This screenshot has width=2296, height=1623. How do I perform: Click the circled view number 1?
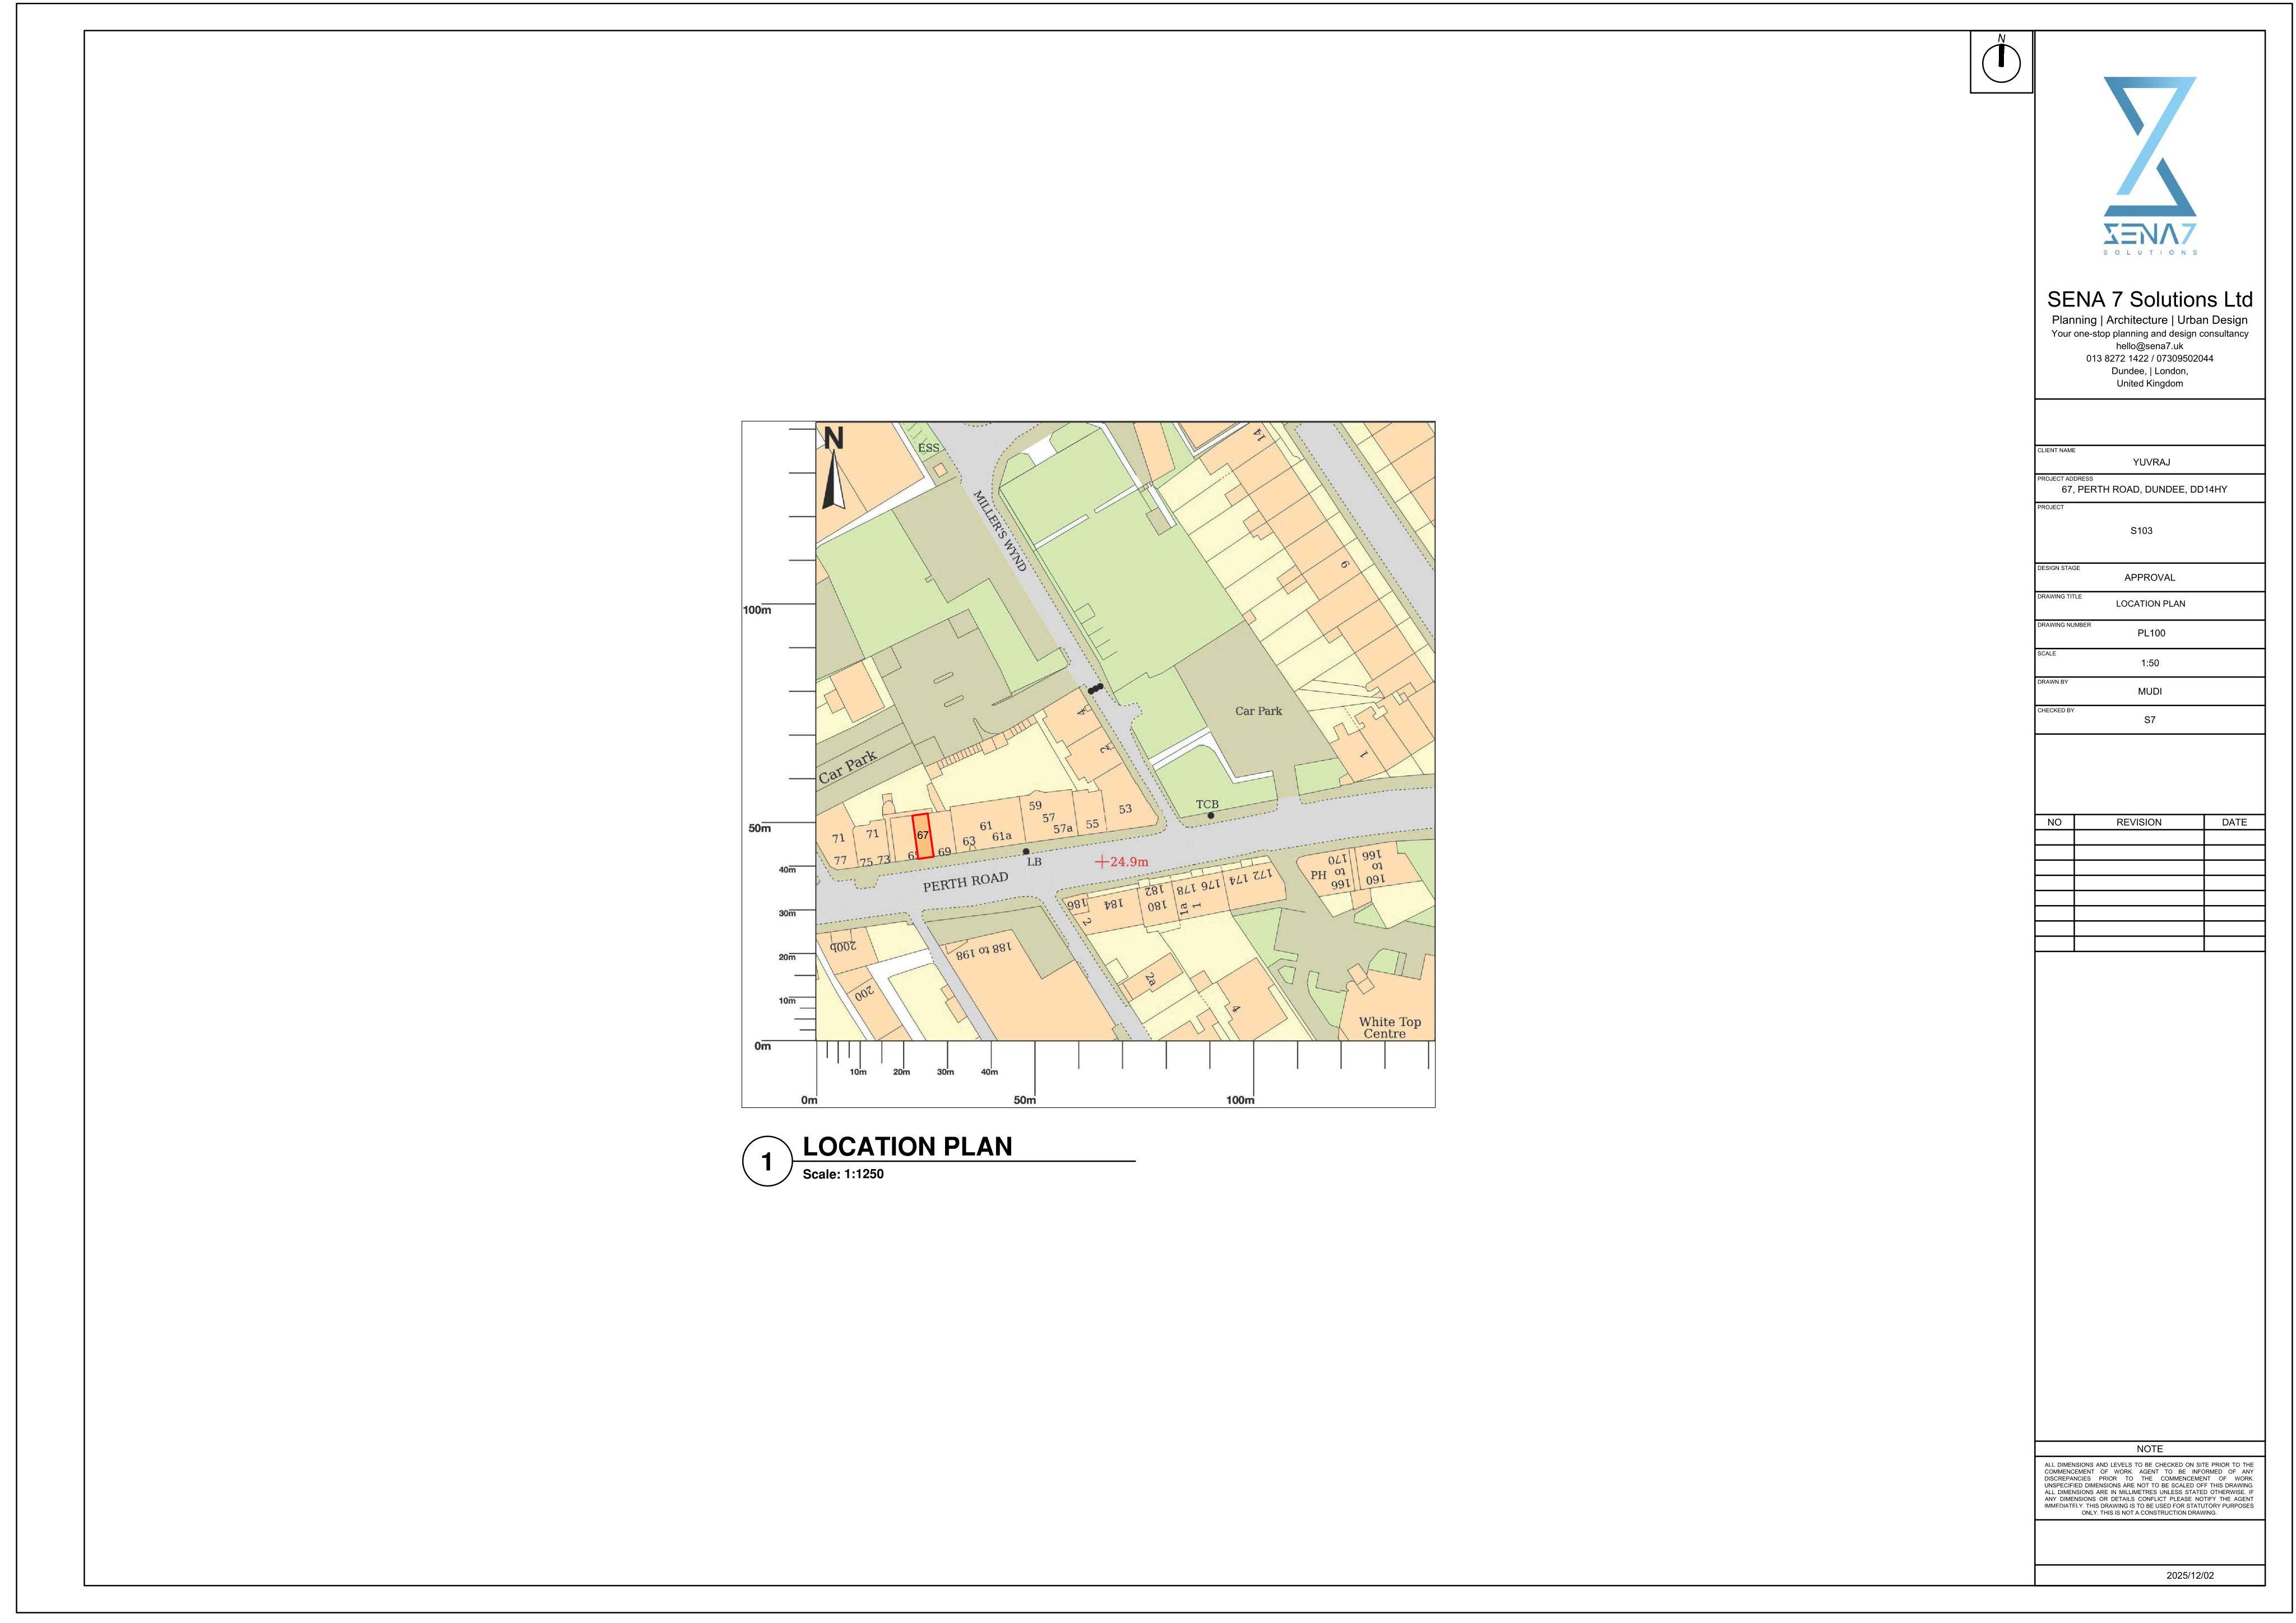[x=767, y=1162]
